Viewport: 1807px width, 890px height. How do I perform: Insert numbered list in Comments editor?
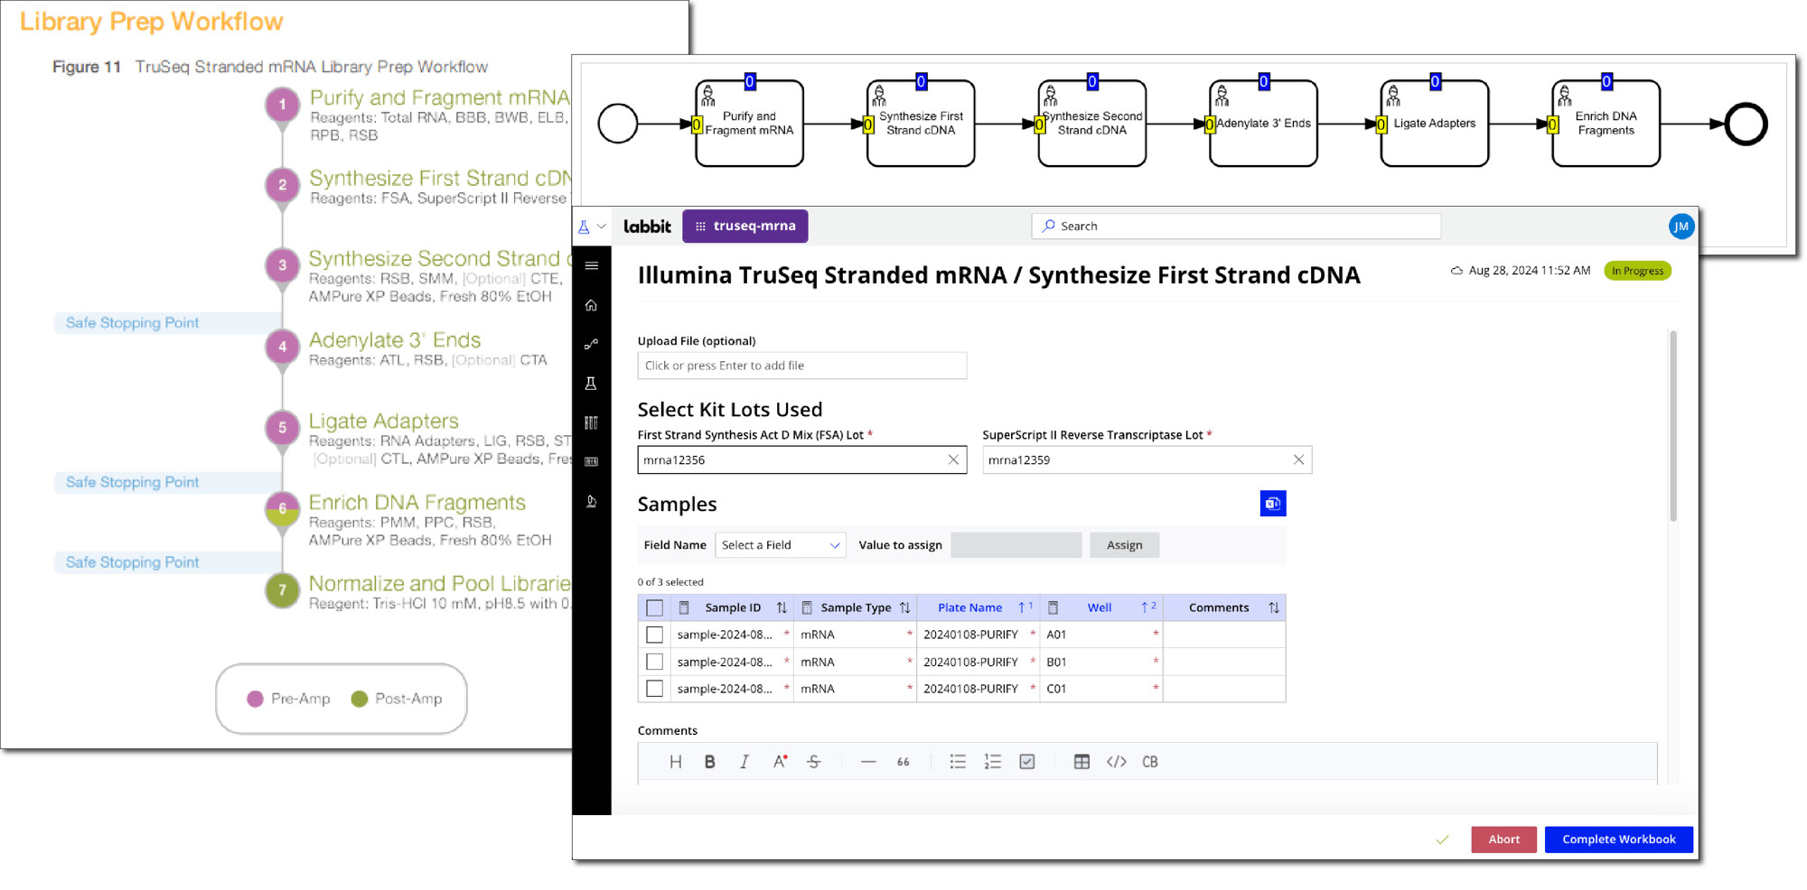pos(993,762)
